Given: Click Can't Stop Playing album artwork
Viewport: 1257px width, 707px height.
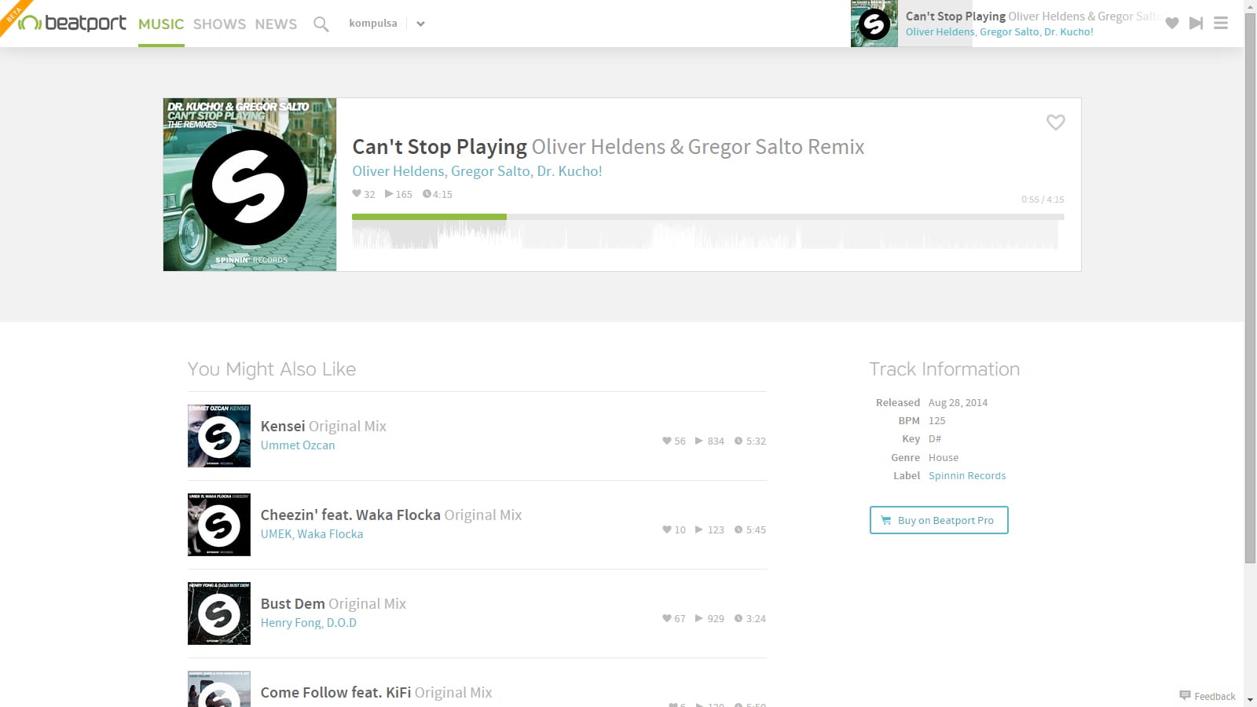Looking at the screenshot, I should pos(250,185).
